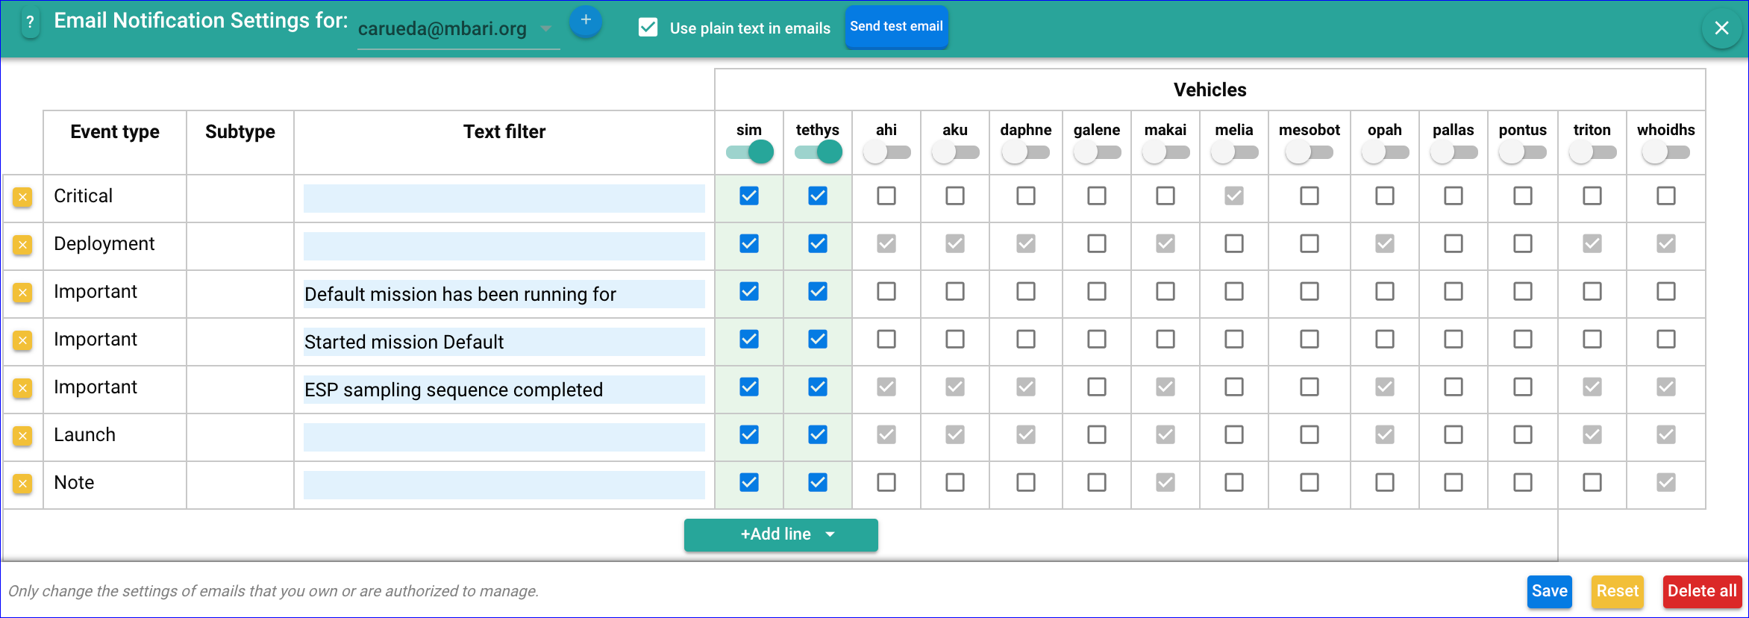Delete the ESP sampling sequence row

click(22, 388)
